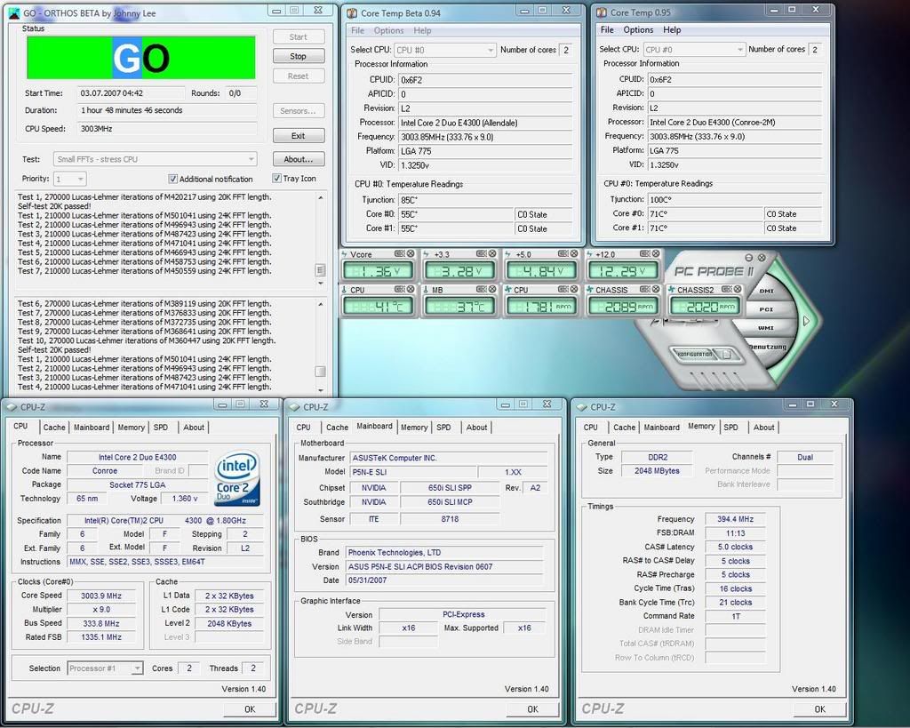
Task: Click the Start Time field showing 03.07.2007 04:42
Action: point(131,92)
